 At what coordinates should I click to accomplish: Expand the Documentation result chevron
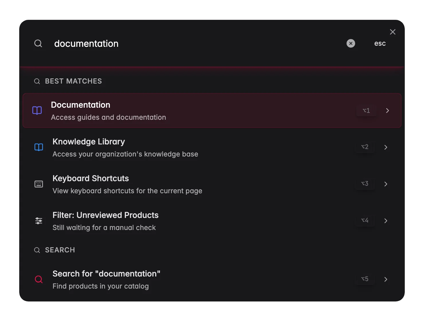pos(387,111)
